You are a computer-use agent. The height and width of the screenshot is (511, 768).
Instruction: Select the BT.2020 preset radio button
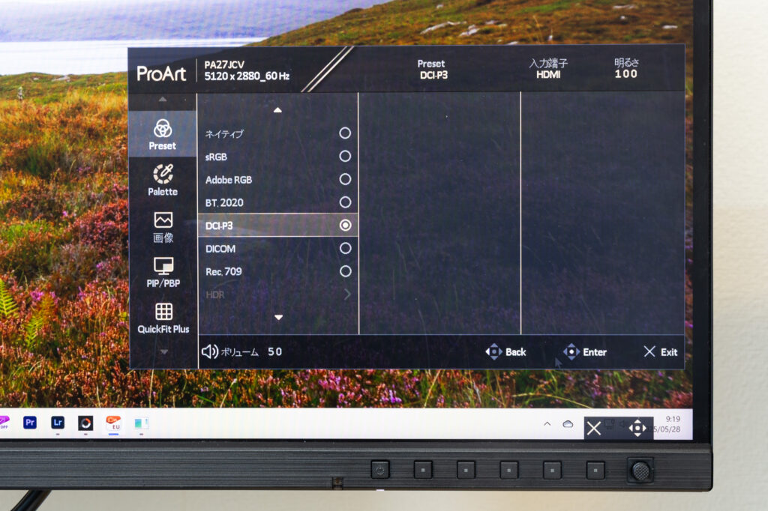[x=345, y=202]
